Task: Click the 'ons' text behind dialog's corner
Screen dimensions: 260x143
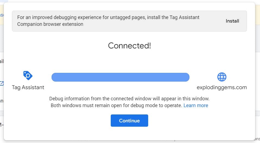Action: click(257, 139)
